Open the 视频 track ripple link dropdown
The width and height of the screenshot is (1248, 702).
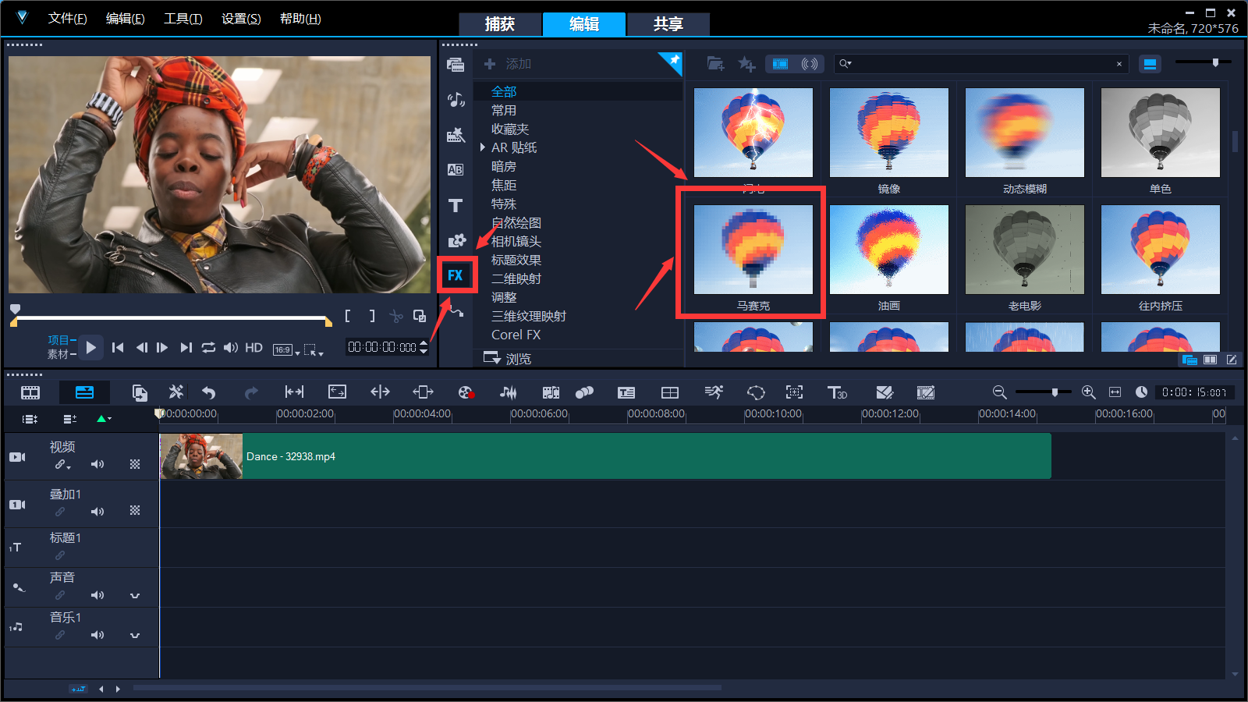[x=63, y=465]
